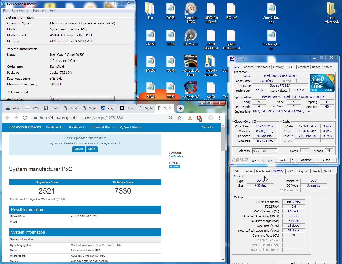Select the Xeon microcode folder icon
The width and height of the screenshot is (342, 264).
[x=332, y=13]
